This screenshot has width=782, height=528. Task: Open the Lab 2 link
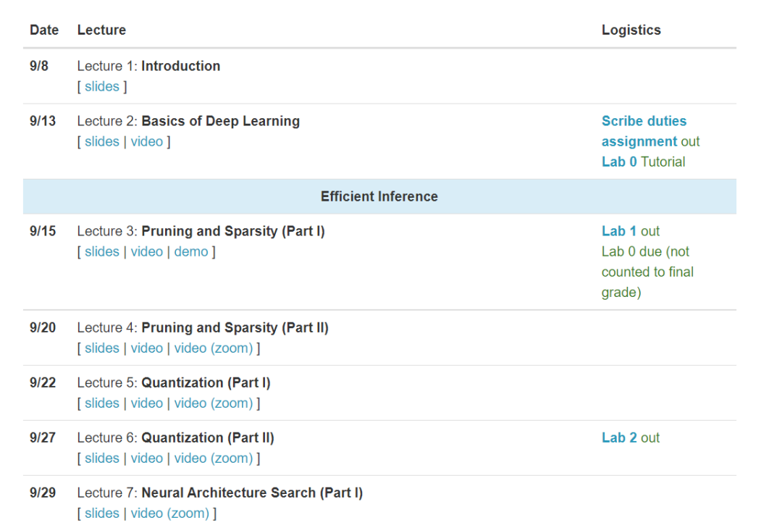pos(619,437)
